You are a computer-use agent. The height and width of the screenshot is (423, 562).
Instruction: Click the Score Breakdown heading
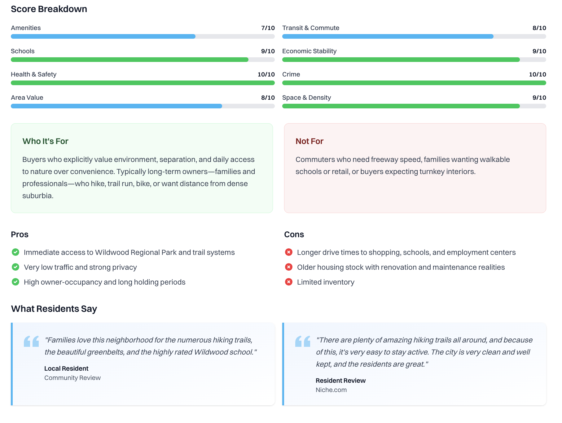click(x=49, y=9)
